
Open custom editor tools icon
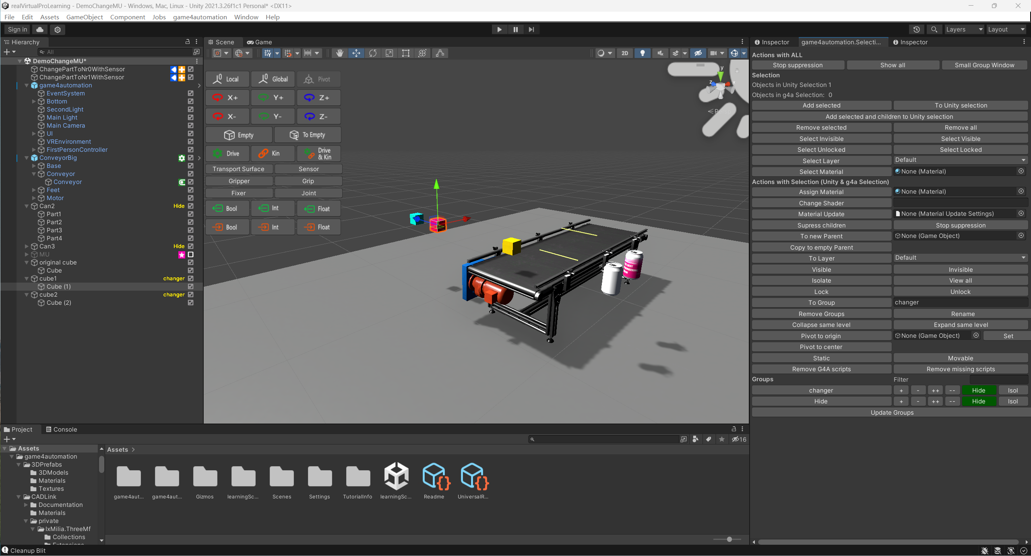click(x=440, y=53)
